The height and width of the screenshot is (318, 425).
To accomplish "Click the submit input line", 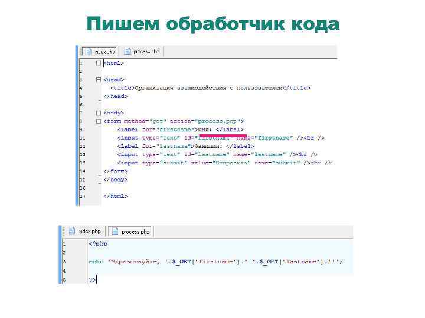I will click(x=224, y=163).
